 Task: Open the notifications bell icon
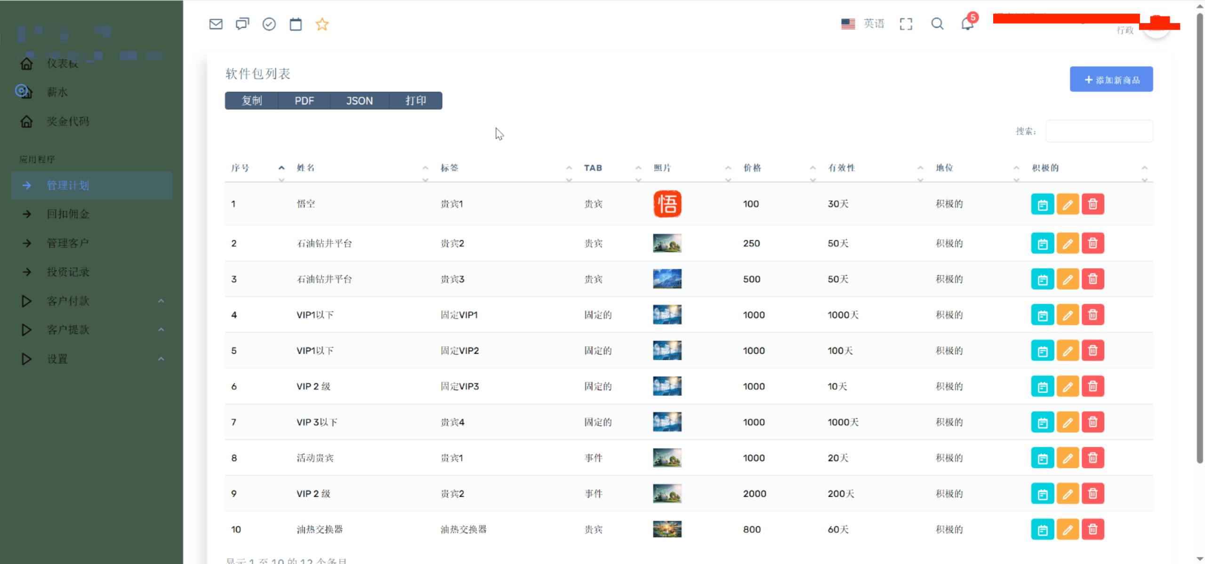967,24
